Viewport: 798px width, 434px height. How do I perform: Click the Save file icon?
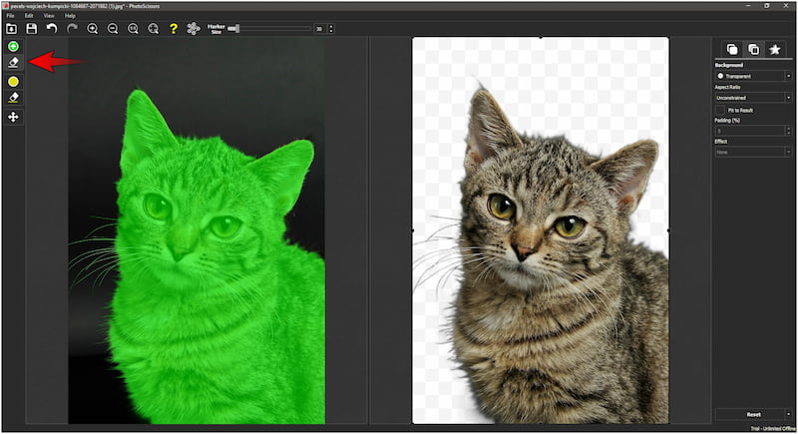point(31,29)
